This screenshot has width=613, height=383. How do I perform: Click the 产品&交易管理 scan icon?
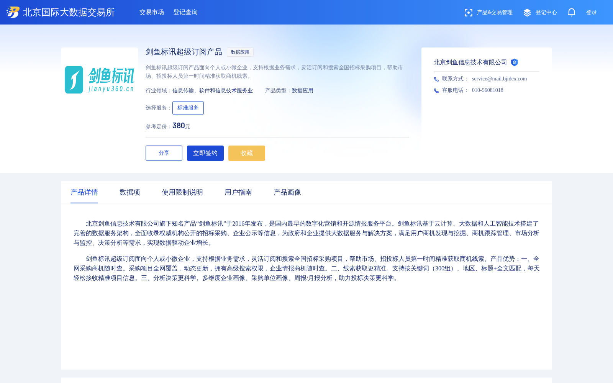coord(468,13)
